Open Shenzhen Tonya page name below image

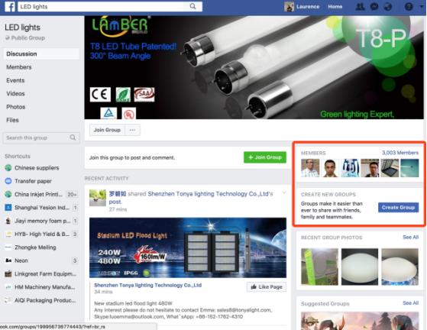(x=148, y=285)
